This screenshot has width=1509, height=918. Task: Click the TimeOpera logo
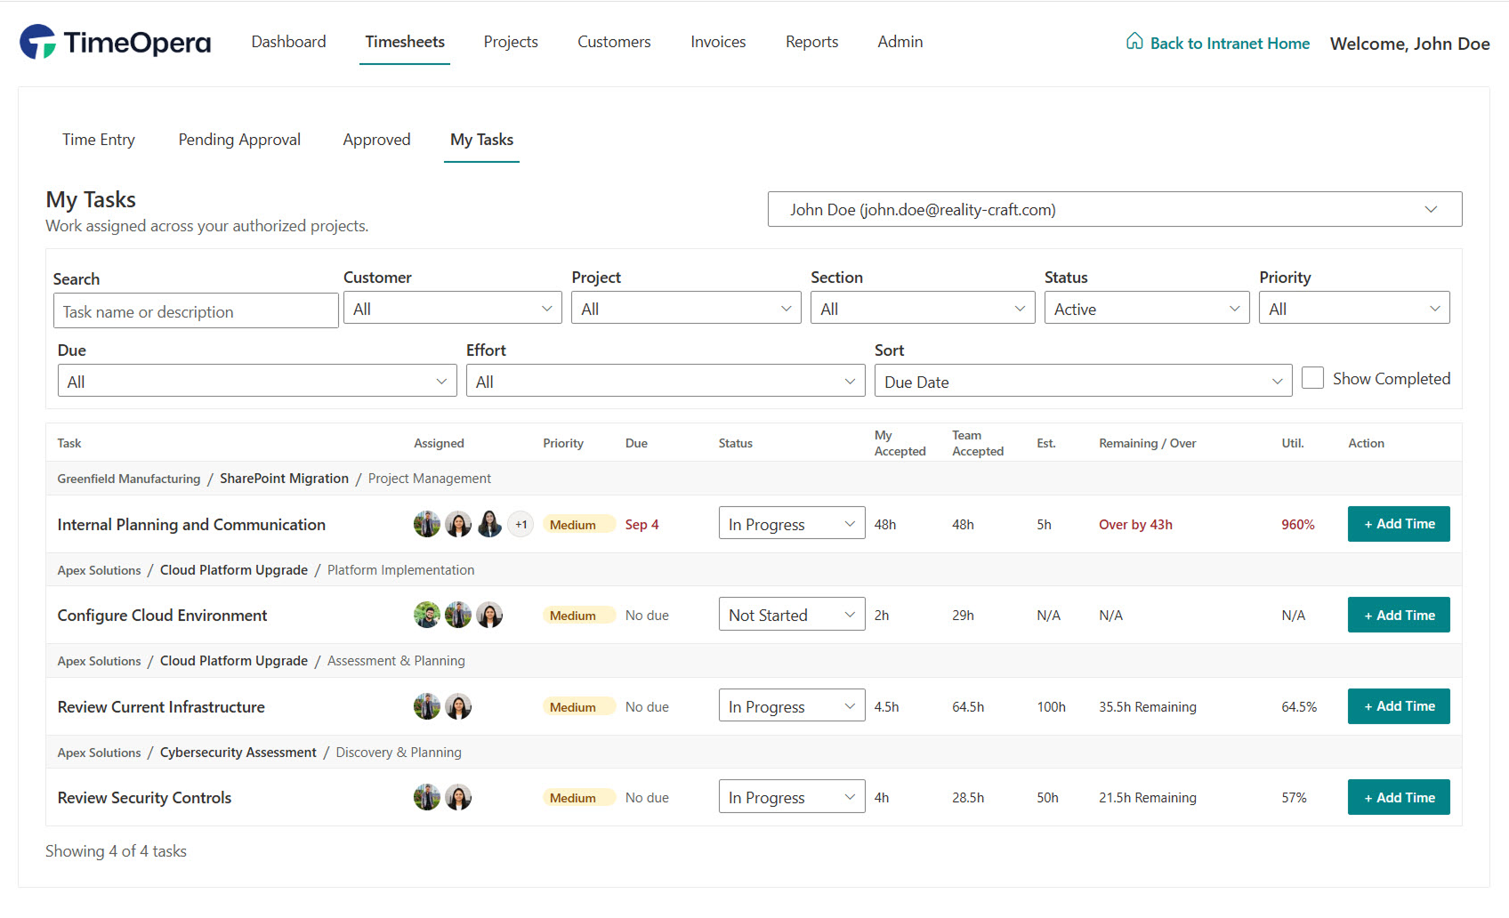[116, 42]
